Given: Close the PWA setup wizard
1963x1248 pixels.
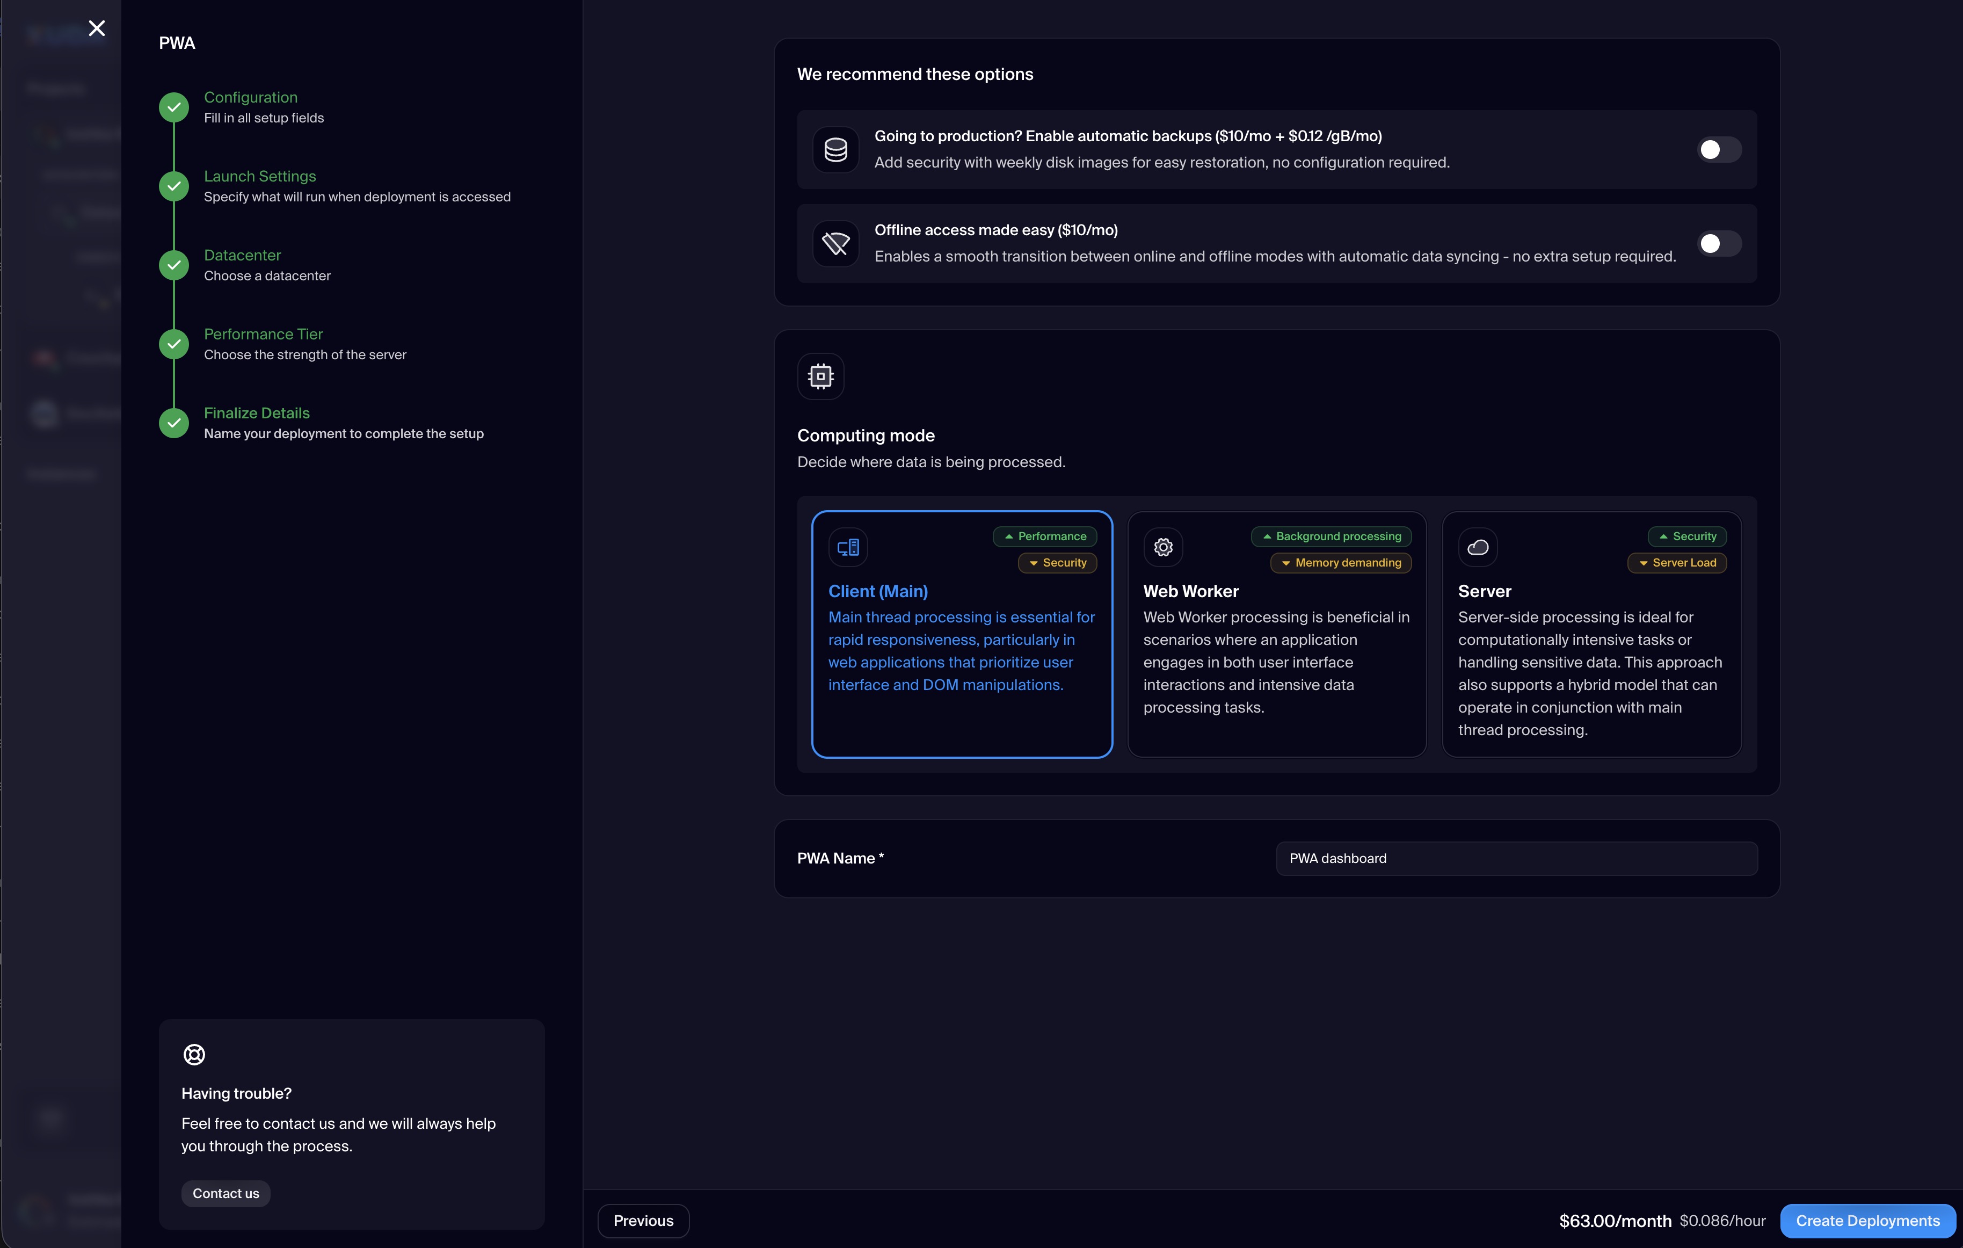Looking at the screenshot, I should click(x=97, y=28).
